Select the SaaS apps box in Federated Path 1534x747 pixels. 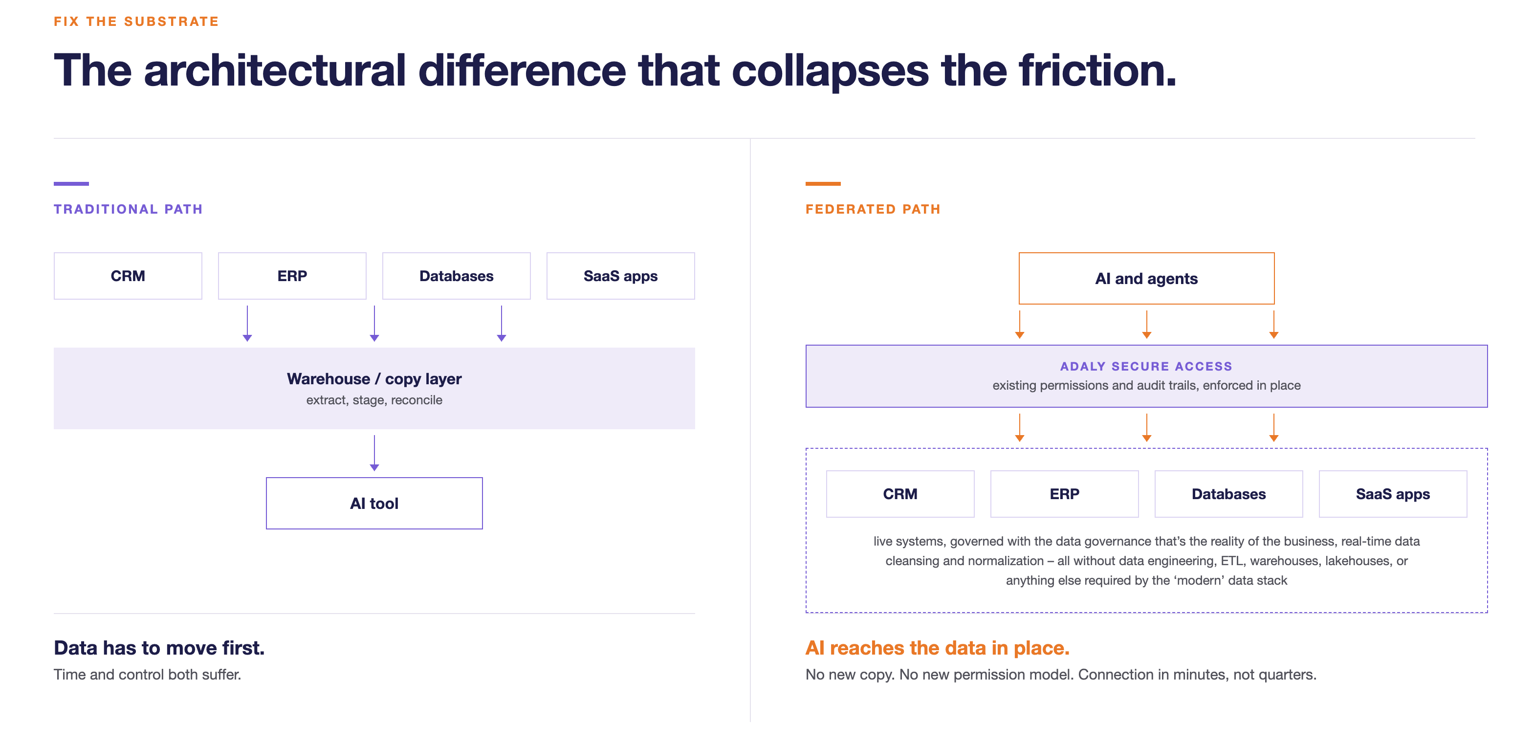click(1393, 494)
